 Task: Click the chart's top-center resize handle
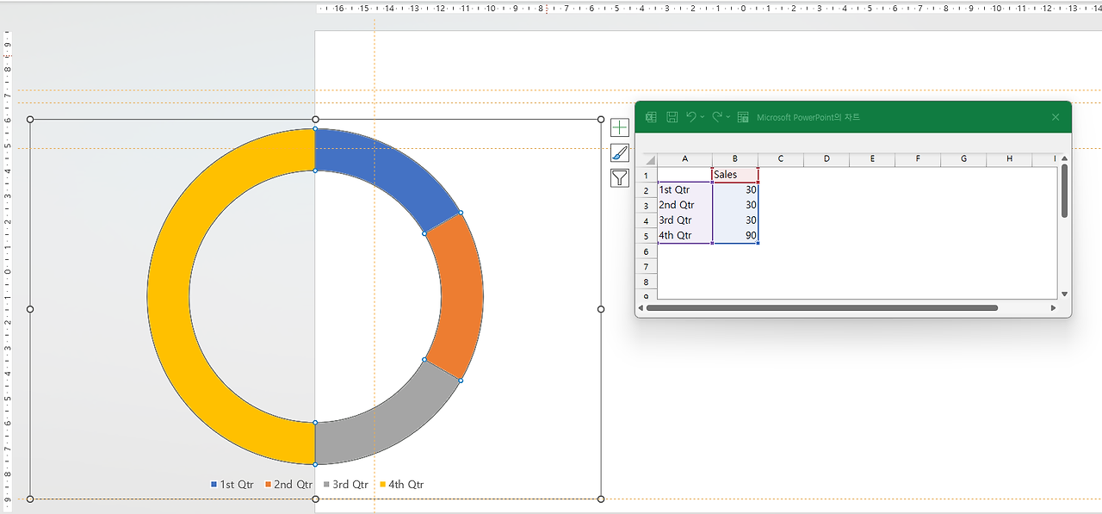pyautogui.click(x=315, y=120)
